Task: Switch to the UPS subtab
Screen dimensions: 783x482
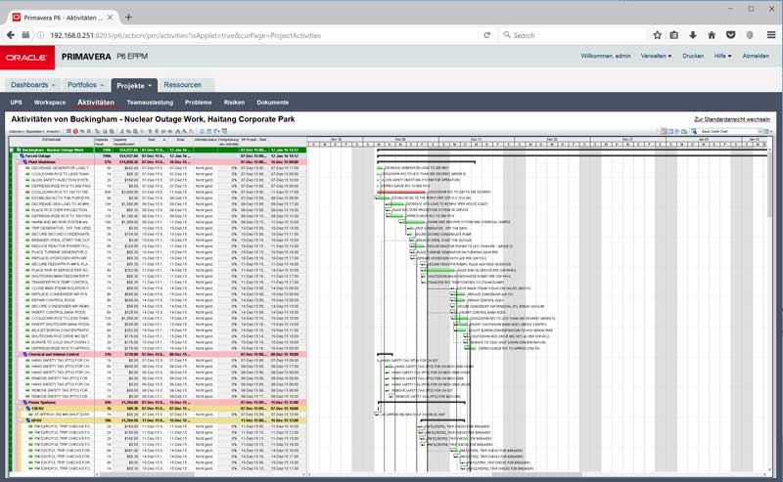Action: click(x=16, y=103)
